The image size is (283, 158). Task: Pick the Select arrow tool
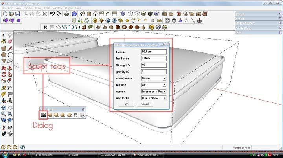(4, 35)
